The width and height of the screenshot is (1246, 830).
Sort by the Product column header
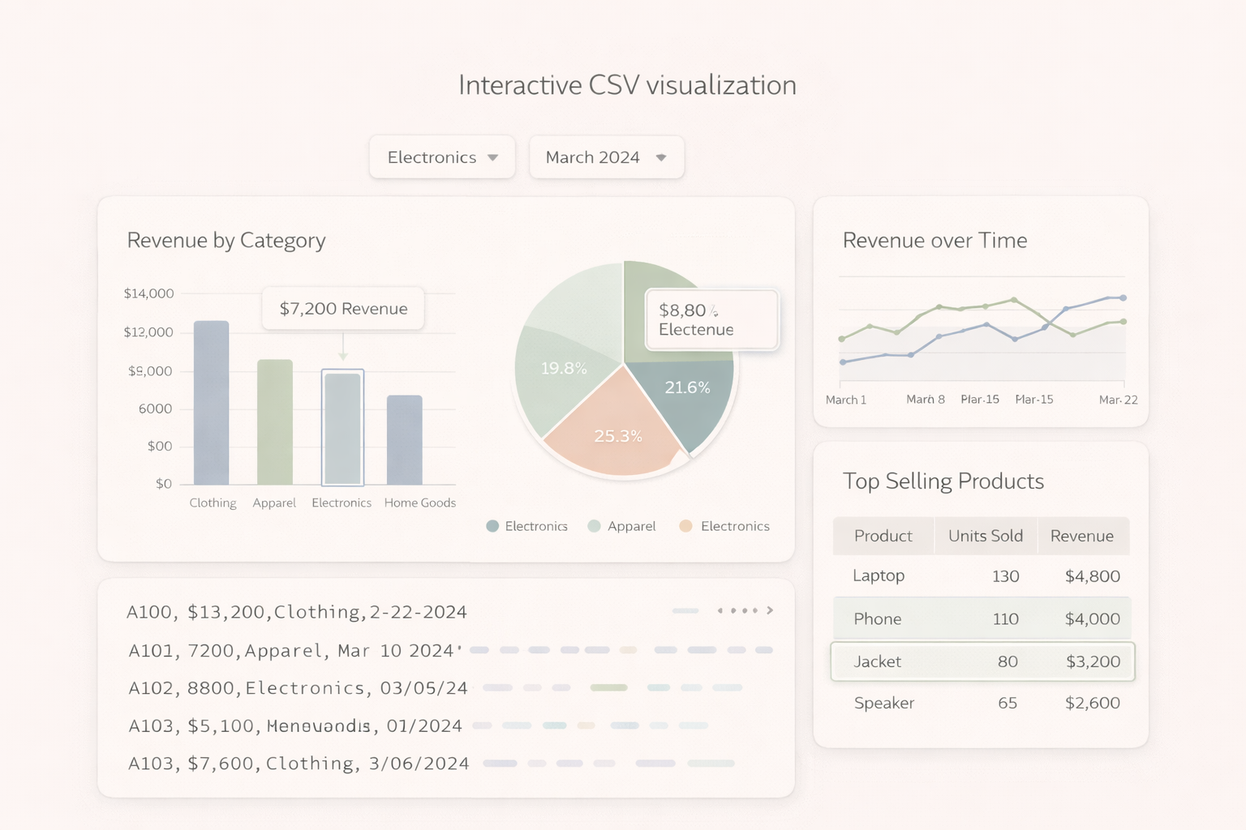[883, 536]
